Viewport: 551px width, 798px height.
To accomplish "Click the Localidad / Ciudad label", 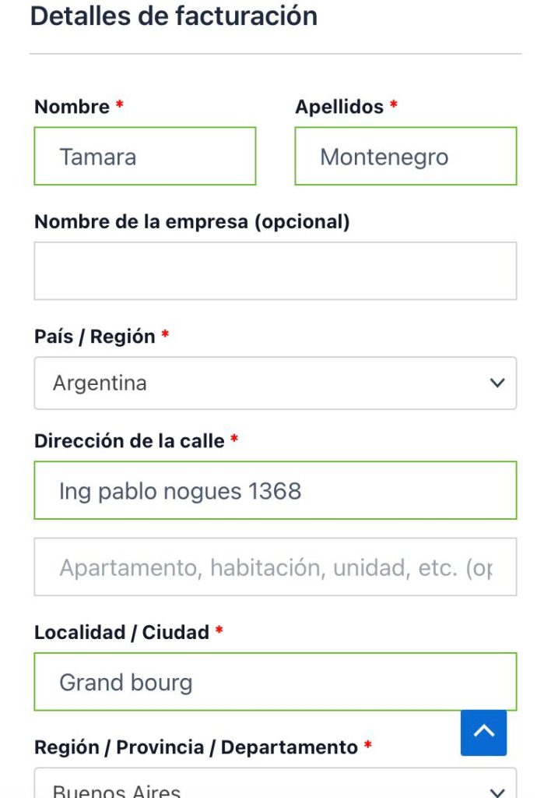I will coord(121,632).
